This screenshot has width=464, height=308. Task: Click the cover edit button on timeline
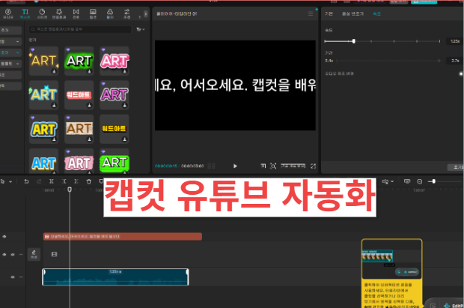(x=34, y=254)
